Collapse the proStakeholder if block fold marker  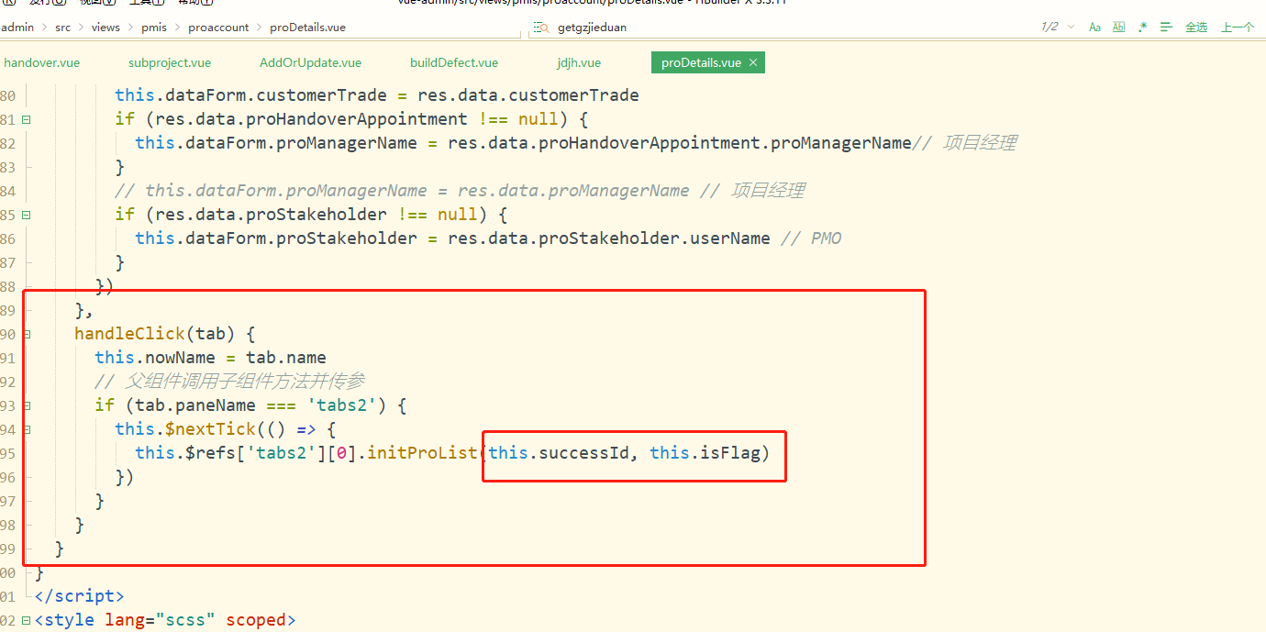[x=26, y=215]
